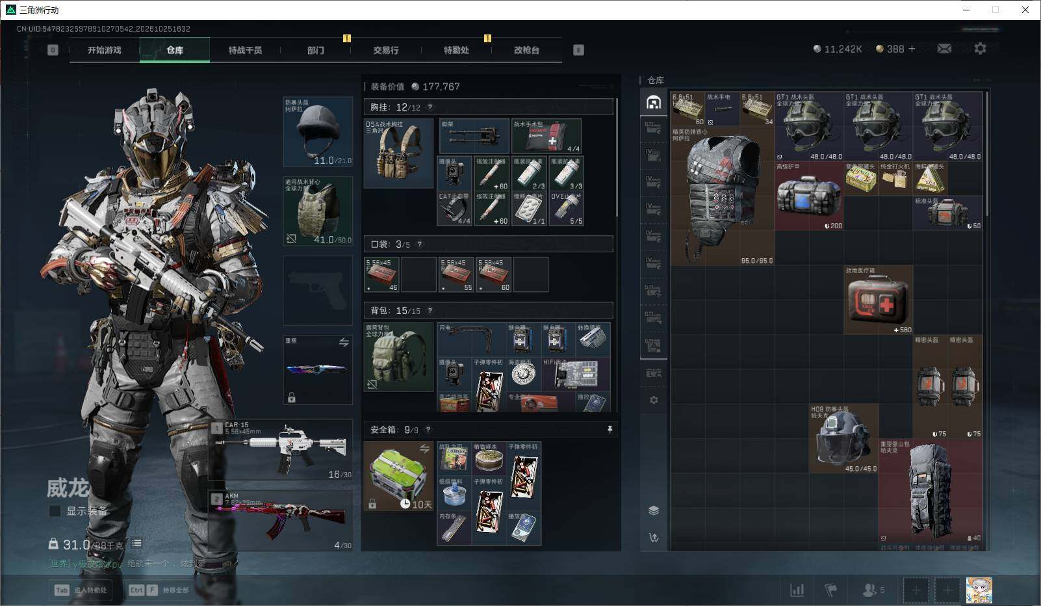Viewport: 1041px width, 606px height.
Task: Invite teammate in first plus slot
Action: coord(915,590)
